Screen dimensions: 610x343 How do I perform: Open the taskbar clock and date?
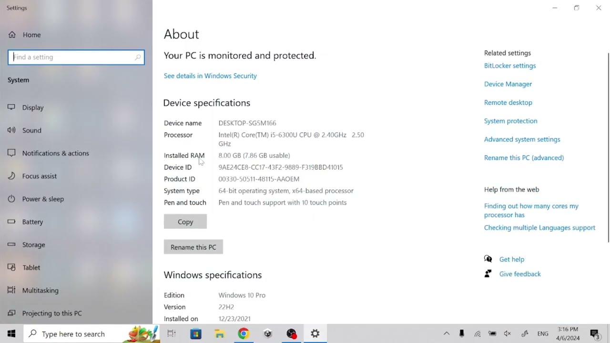coord(568,334)
